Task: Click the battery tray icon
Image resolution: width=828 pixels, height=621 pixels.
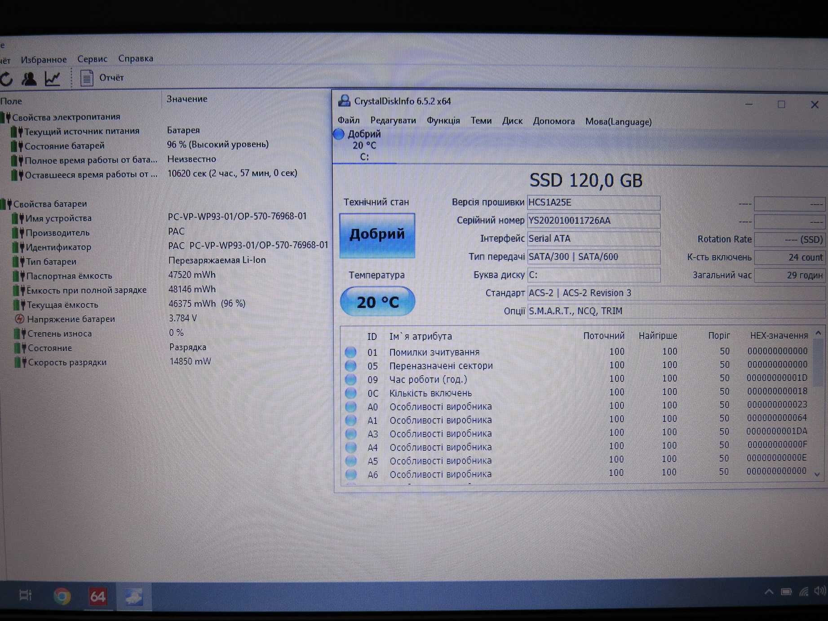Action: (786, 592)
